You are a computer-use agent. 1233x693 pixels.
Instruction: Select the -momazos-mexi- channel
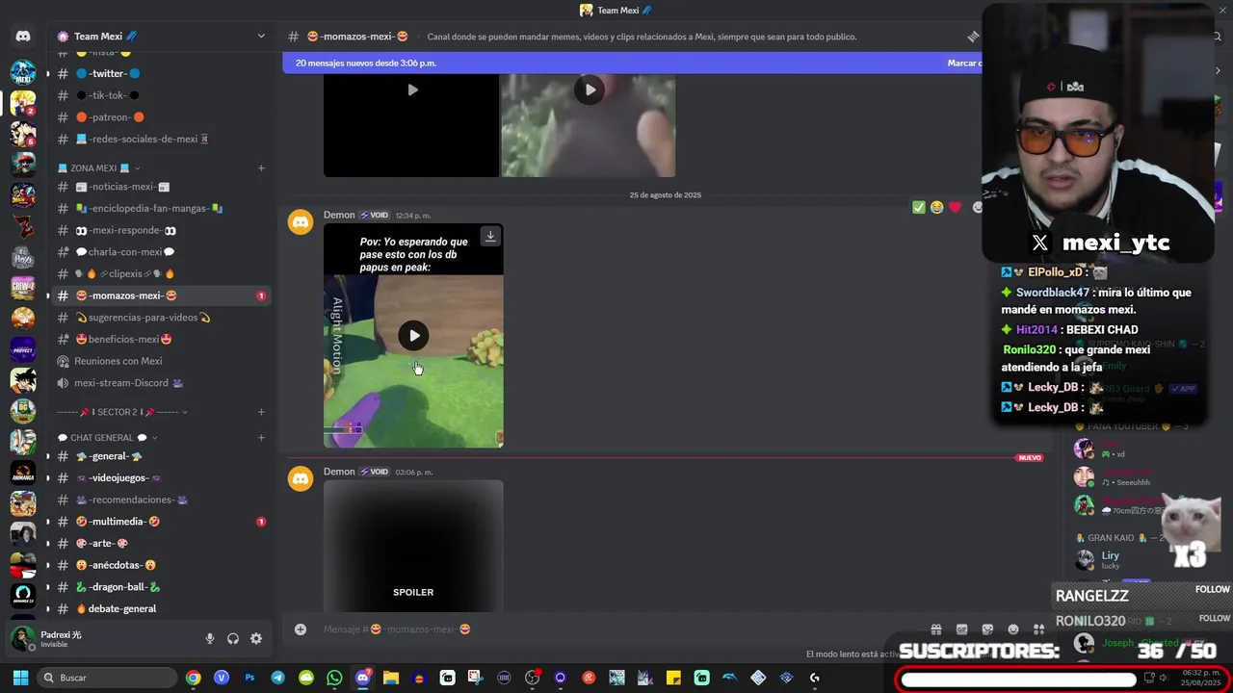point(161,295)
